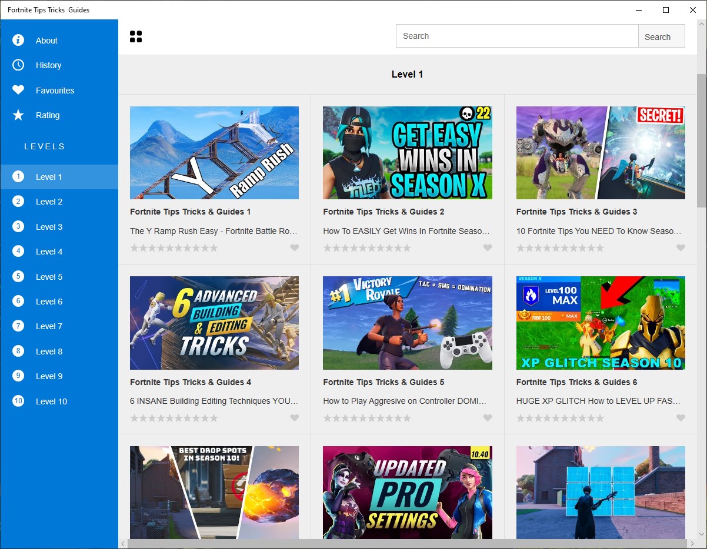Select the number 5 circle for Level 5
The width and height of the screenshot is (707, 549).
18,276
